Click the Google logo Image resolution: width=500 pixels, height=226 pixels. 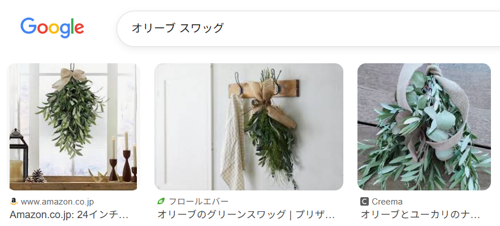52,28
